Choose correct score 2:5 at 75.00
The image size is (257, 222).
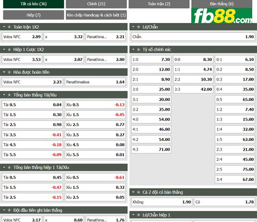pyautogui.click(x=235, y=169)
